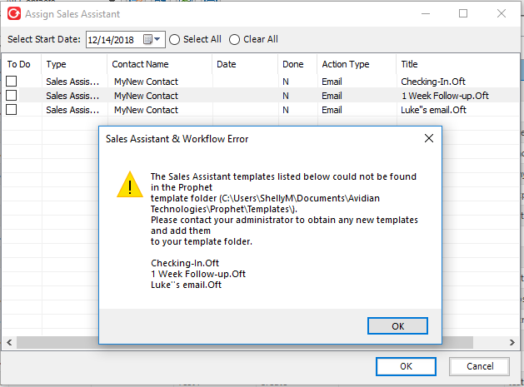Click Email action type in the 1 Week Follow-up row
The width and height of the screenshot is (524, 387).
(x=332, y=96)
